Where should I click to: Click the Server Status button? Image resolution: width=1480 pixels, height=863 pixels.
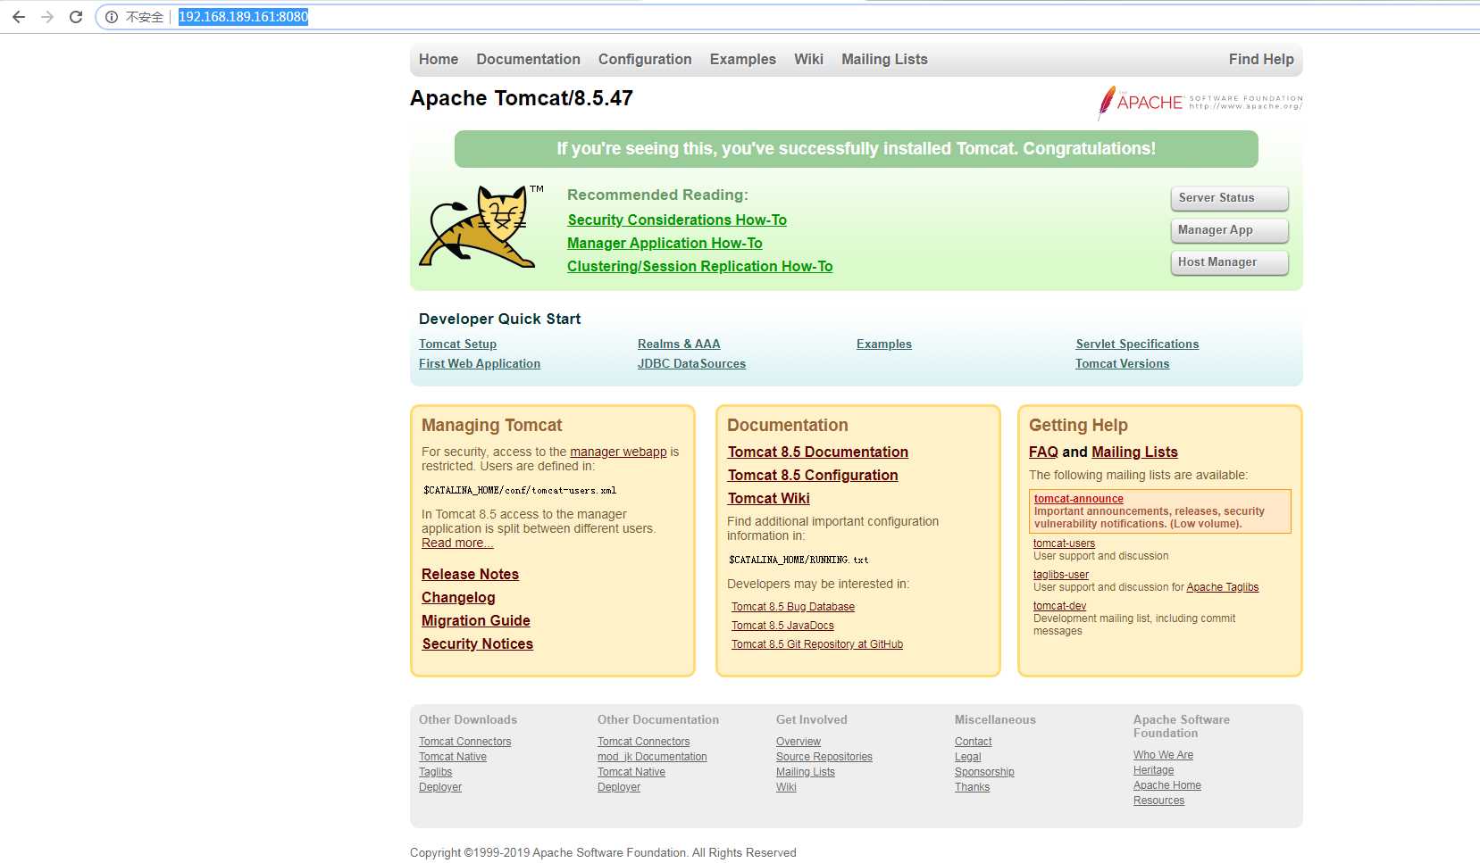point(1229,198)
